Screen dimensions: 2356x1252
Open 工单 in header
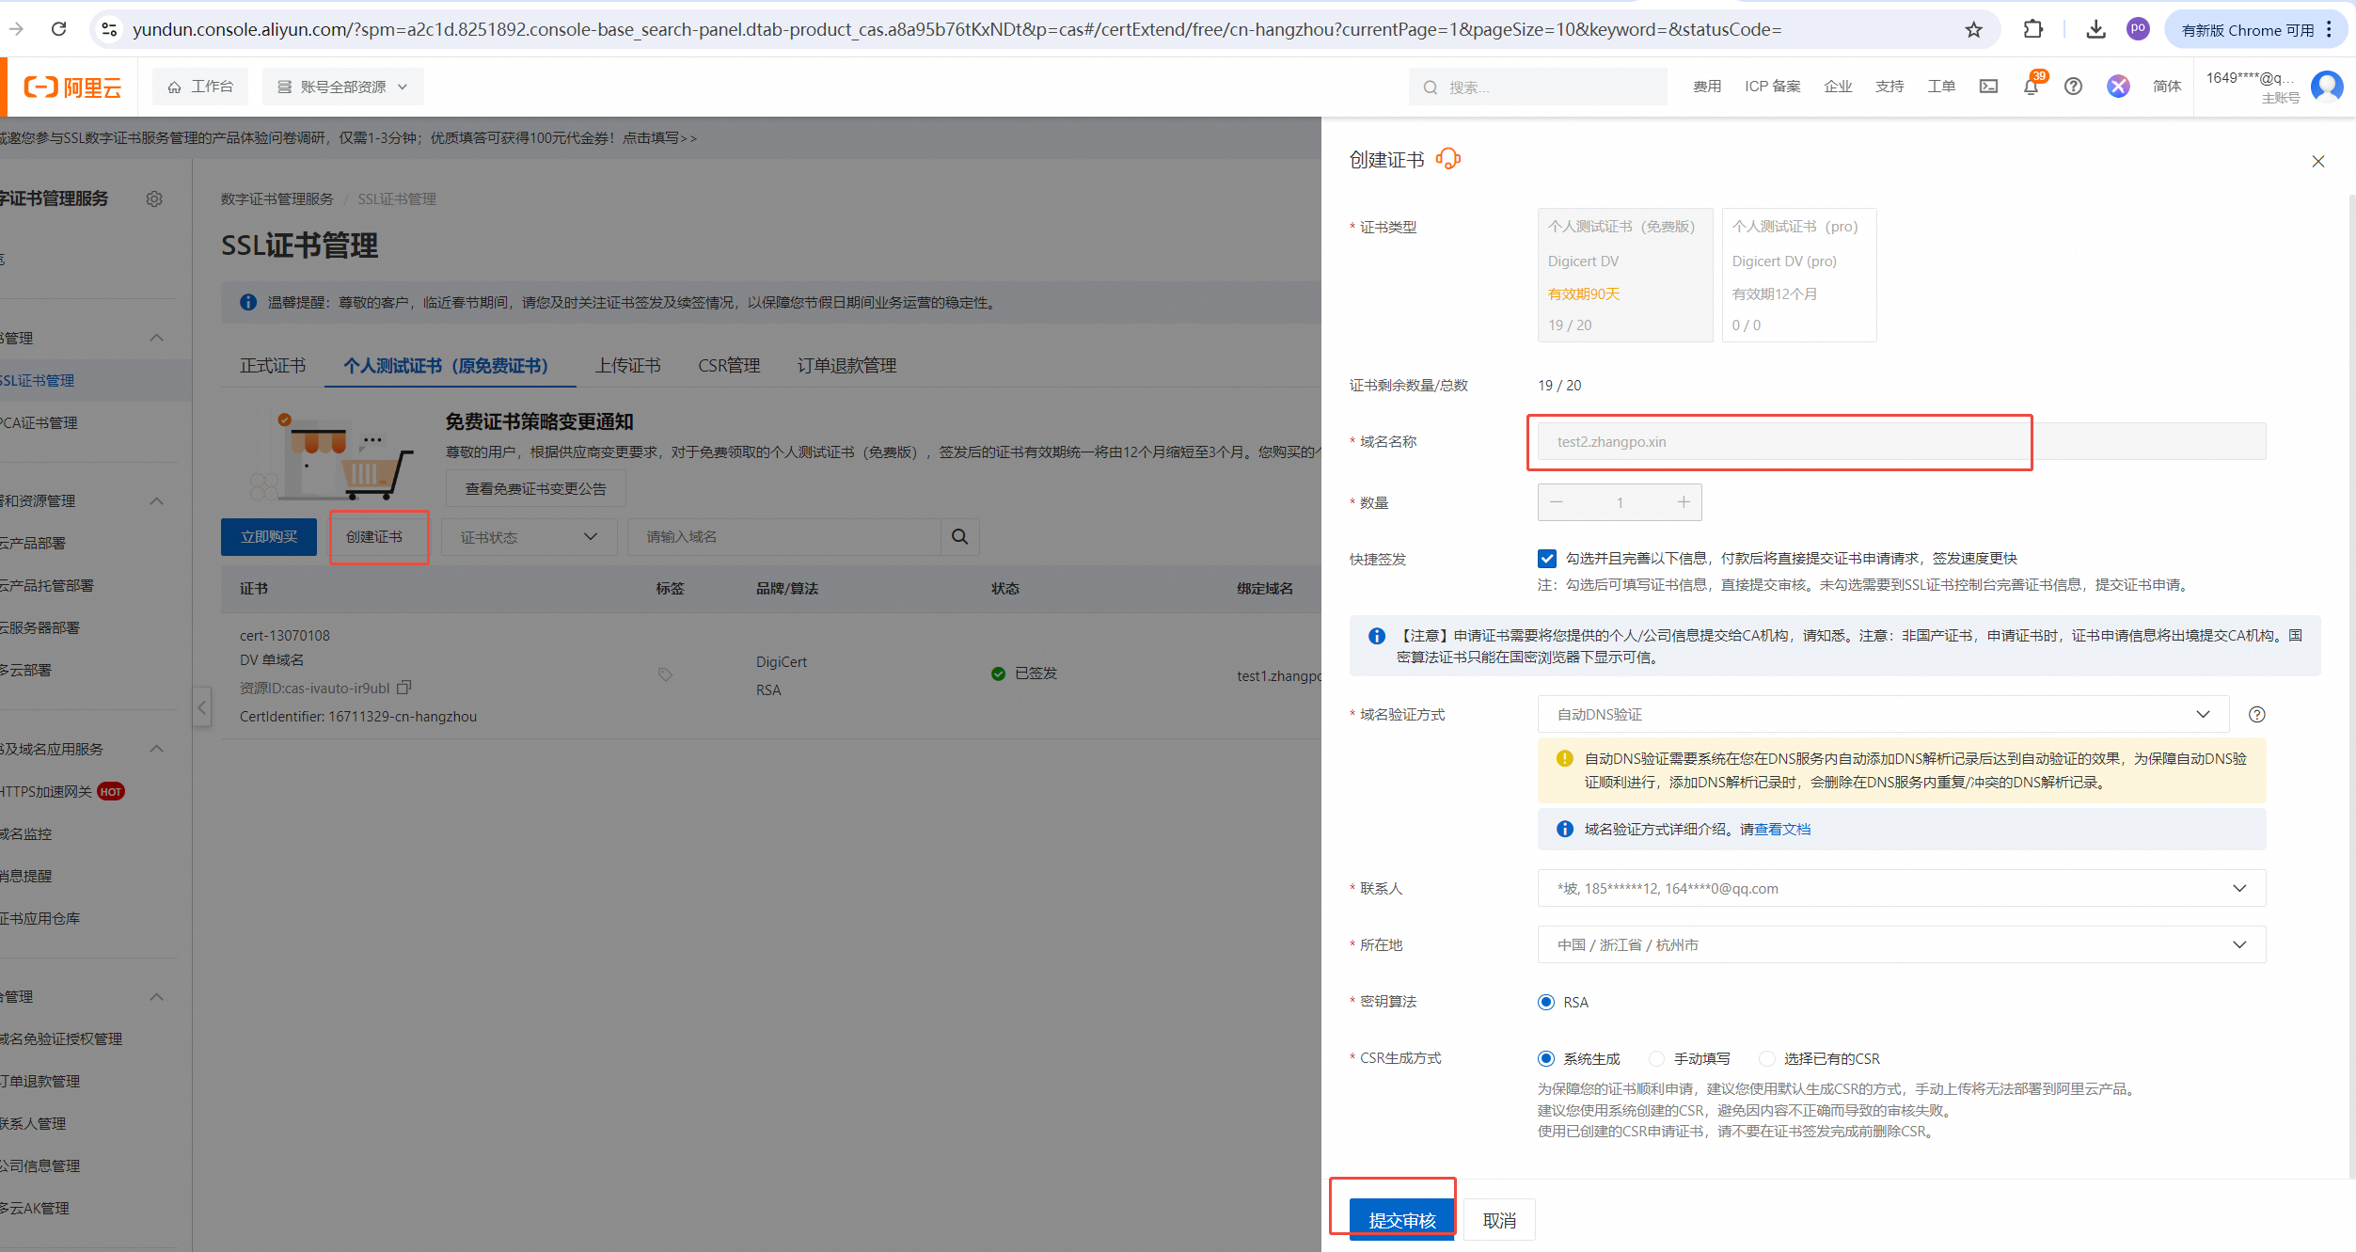[1941, 87]
